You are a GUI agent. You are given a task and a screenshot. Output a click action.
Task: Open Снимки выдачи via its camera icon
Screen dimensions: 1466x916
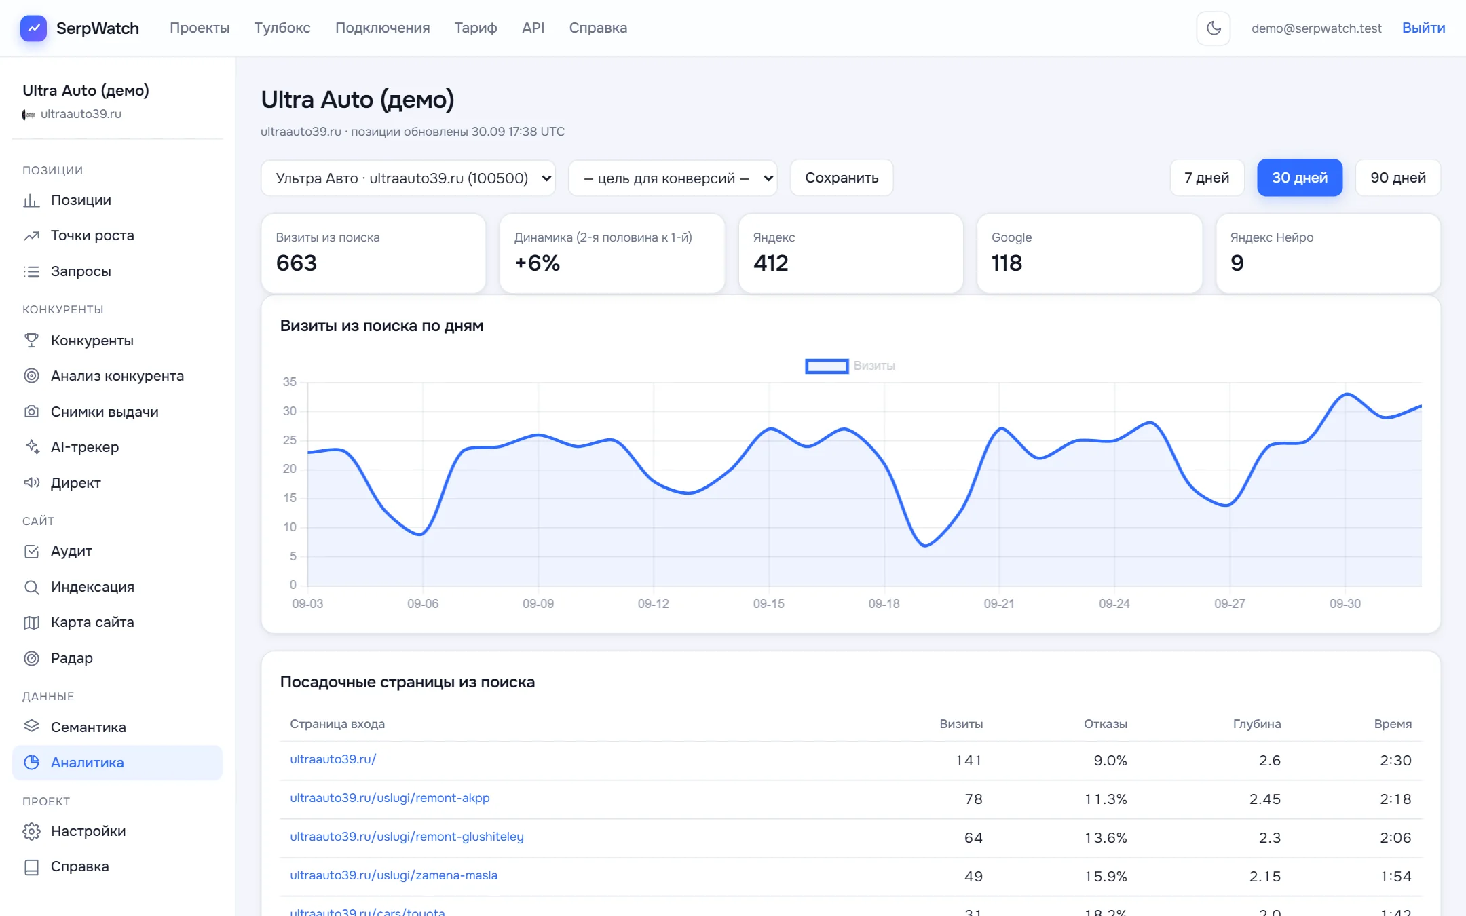[31, 412]
